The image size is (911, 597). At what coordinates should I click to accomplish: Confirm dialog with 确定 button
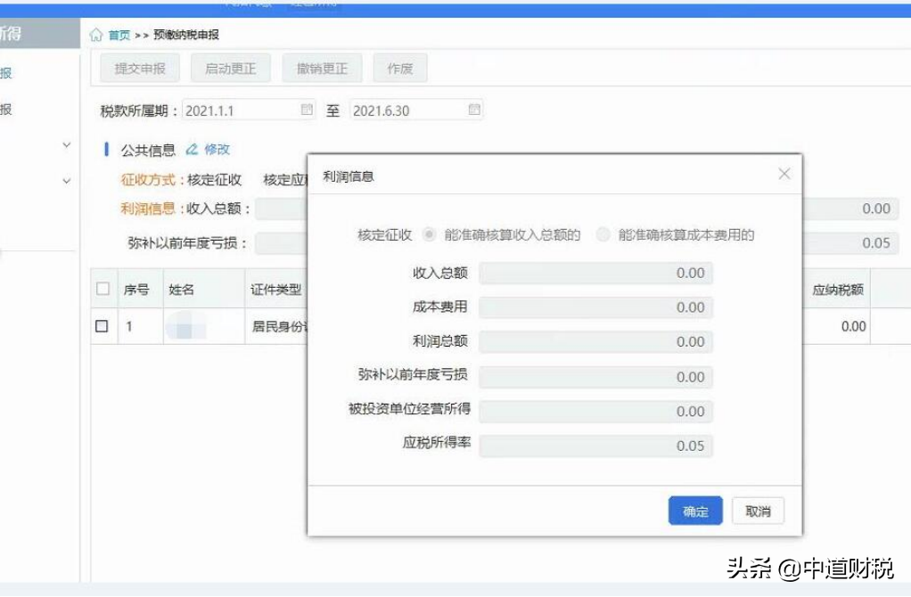pos(695,511)
